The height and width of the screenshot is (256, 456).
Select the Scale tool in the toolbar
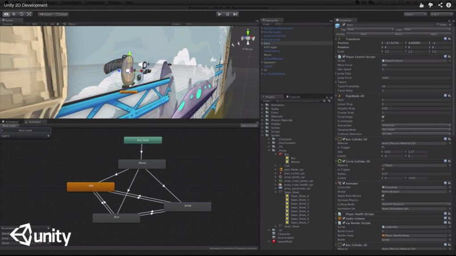click(x=29, y=14)
